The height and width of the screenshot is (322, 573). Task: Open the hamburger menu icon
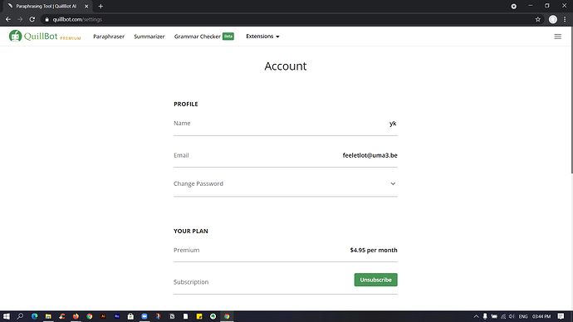(x=558, y=37)
